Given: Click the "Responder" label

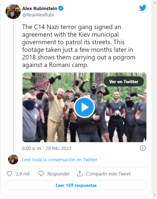Looking at the screenshot, I should tap(58, 174).
